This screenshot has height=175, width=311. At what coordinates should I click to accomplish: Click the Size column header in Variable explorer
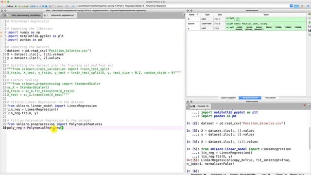click(220, 15)
